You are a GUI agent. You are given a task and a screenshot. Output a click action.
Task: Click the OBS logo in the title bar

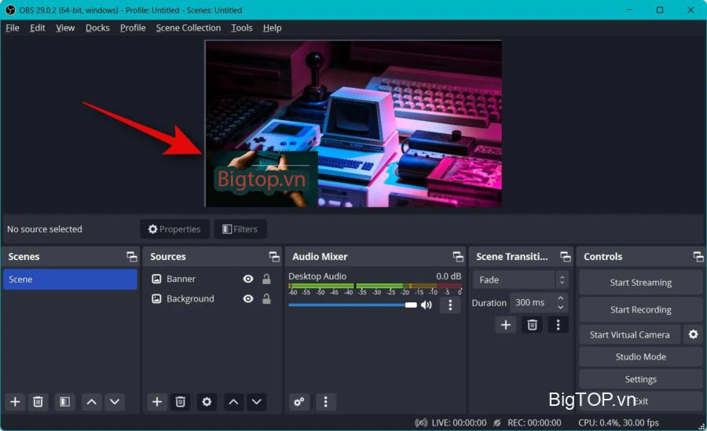click(10, 10)
